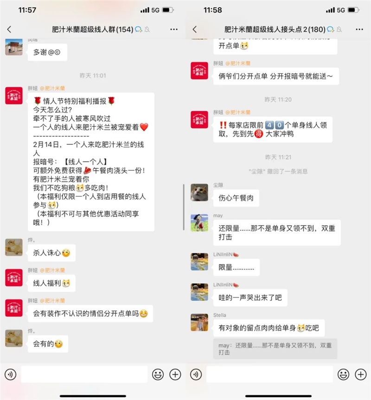Tap the 伤心午餐肉 message bubble
The image size is (371, 400).
click(x=236, y=198)
